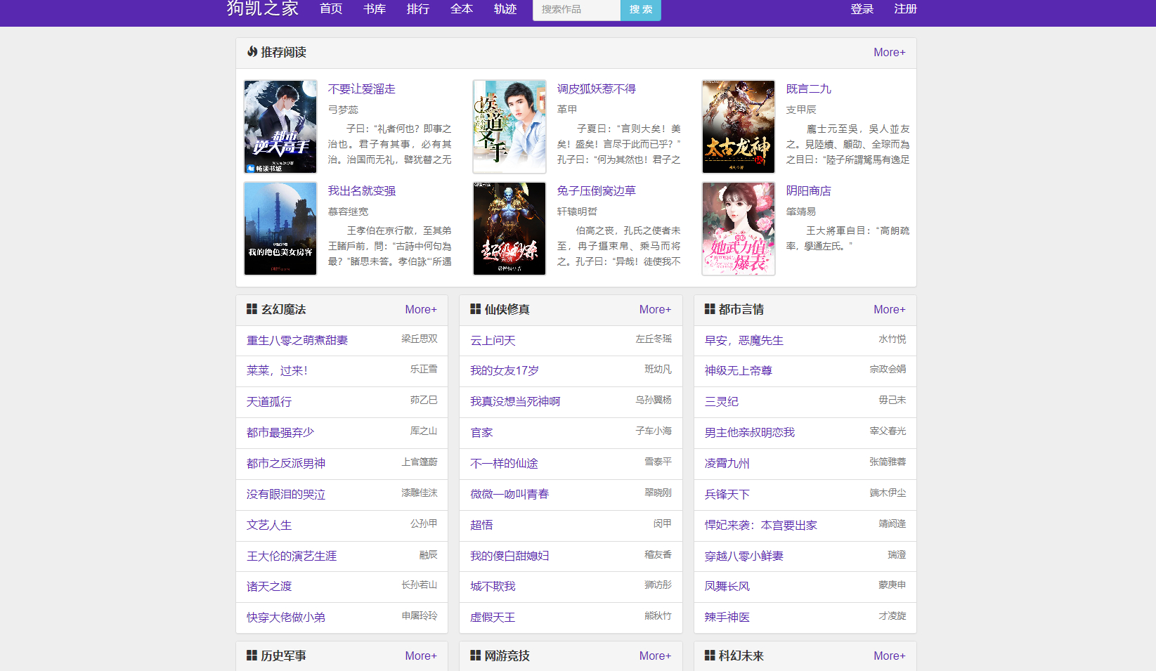Open the novel 悍妃来袭：本宫要出家
Screen dimensions: 1156x671
click(761, 526)
